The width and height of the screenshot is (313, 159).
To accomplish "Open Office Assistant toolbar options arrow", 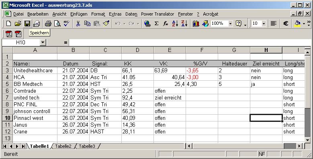I will pyautogui.click(x=245, y=25).
